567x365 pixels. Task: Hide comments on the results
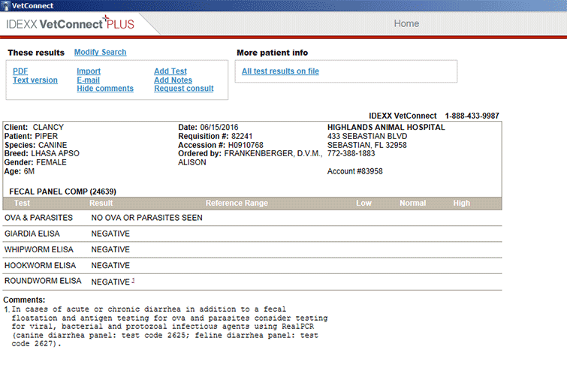(105, 89)
